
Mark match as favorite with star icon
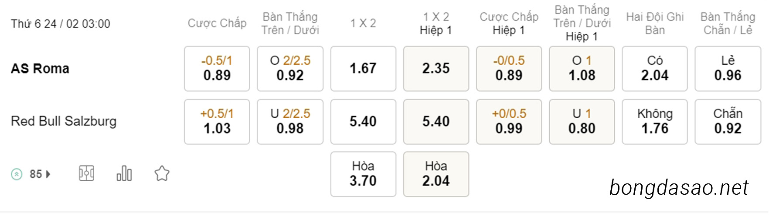[x=162, y=173]
